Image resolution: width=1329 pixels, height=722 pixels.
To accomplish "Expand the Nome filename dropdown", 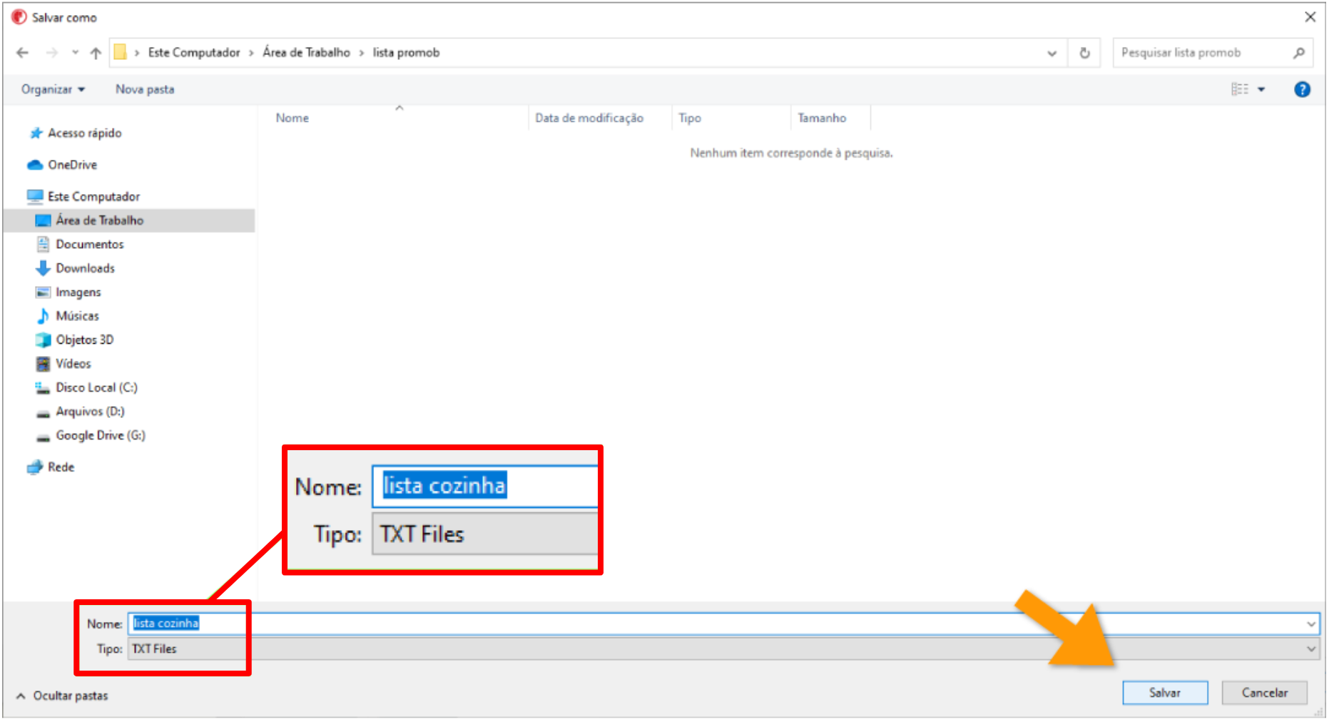I will (1311, 624).
